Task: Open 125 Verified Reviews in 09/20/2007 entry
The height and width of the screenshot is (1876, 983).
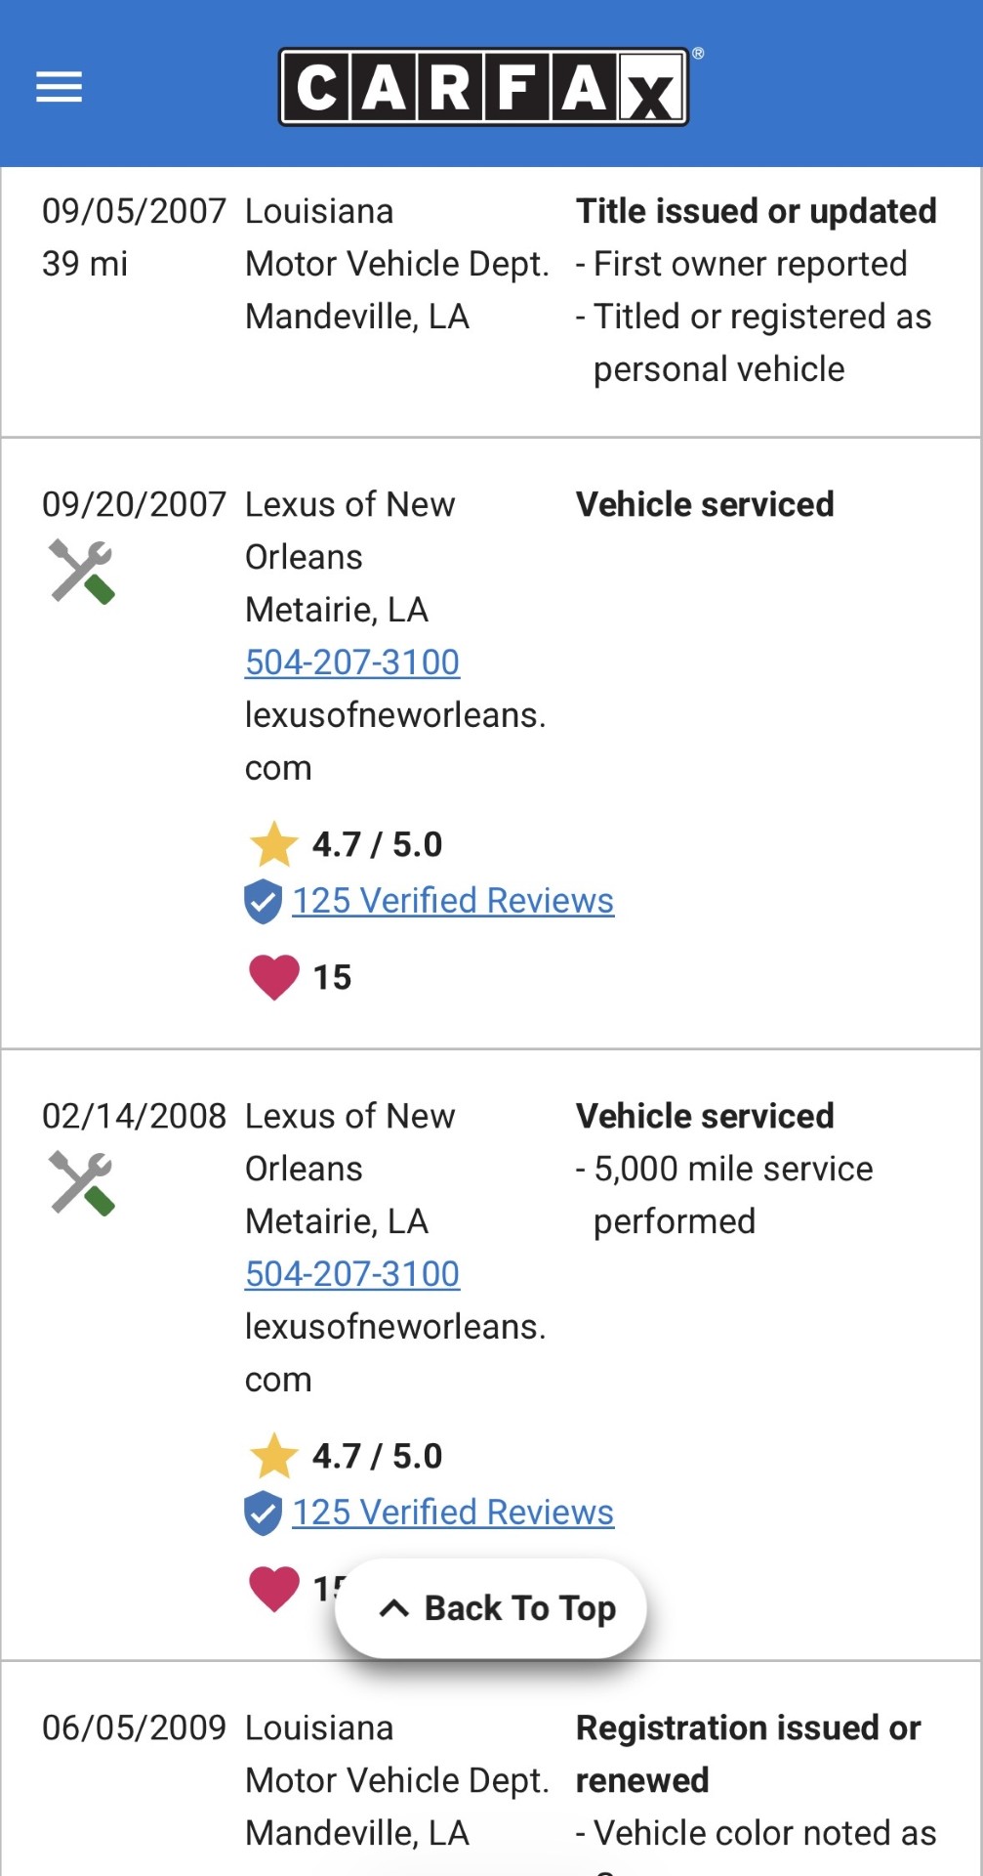Action: click(x=453, y=901)
